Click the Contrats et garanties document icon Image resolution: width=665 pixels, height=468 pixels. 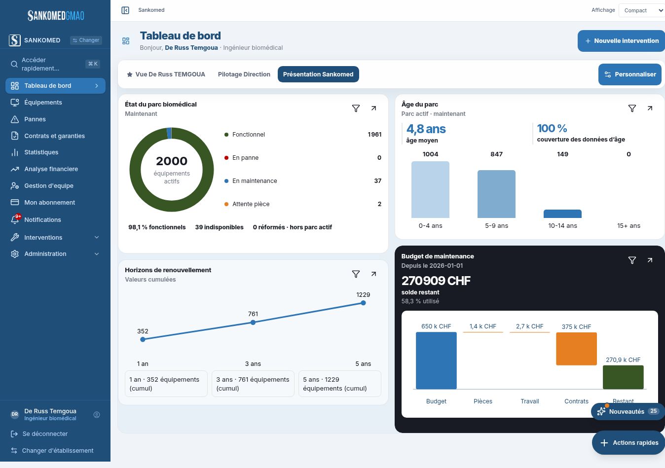(x=15, y=136)
